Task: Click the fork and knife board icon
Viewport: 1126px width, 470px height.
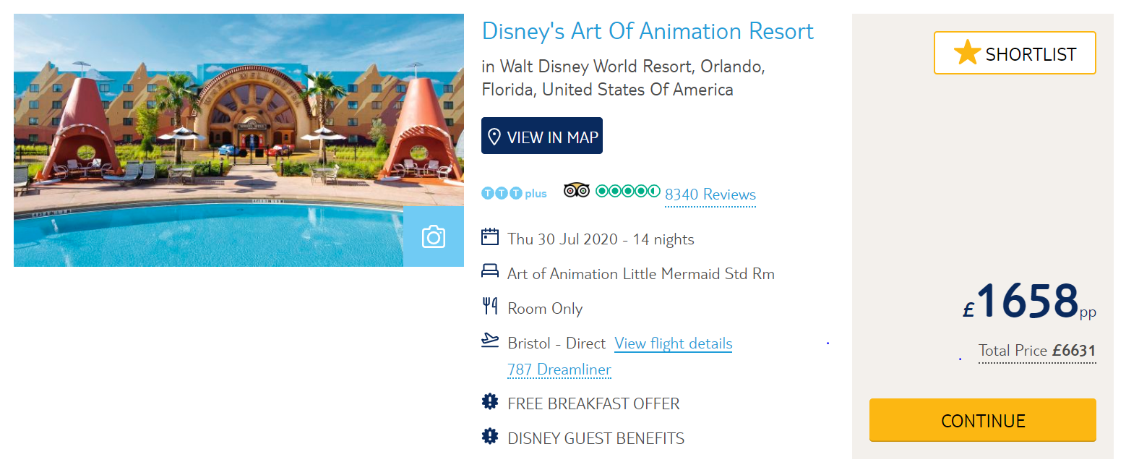Action: tap(490, 307)
